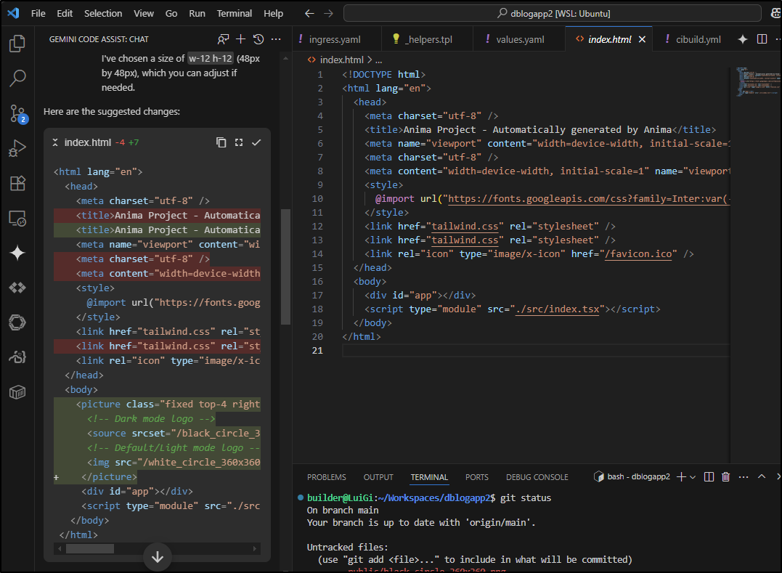Add a new terminal with plus icon
782x573 pixels.
pos(681,476)
